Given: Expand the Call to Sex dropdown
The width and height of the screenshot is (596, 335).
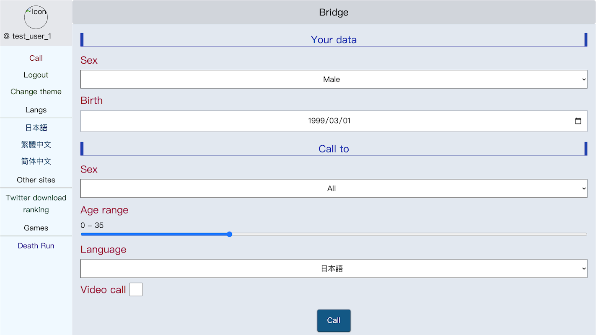Looking at the screenshot, I should [334, 188].
